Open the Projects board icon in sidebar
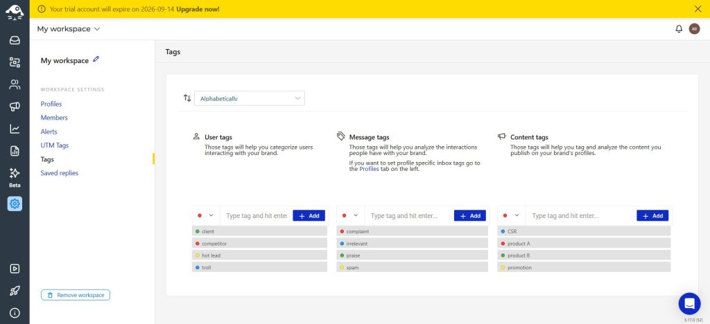The width and height of the screenshot is (710, 324). [x=15, y=62]
